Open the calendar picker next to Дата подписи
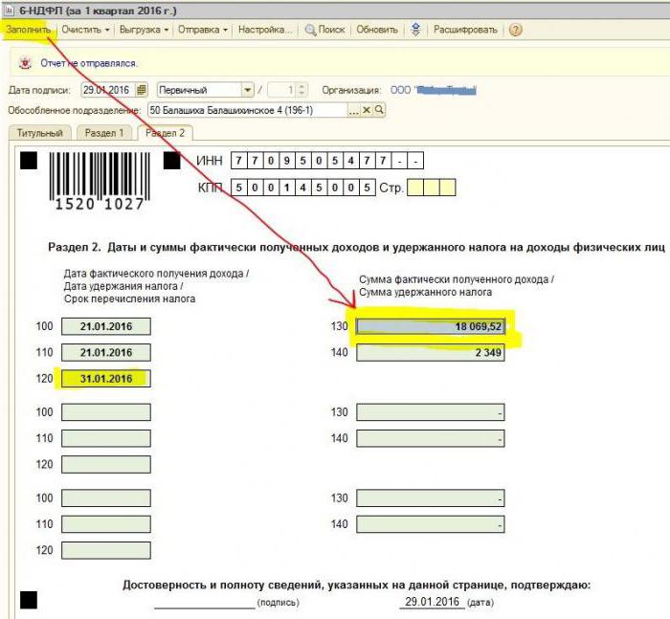 point(142,90)
